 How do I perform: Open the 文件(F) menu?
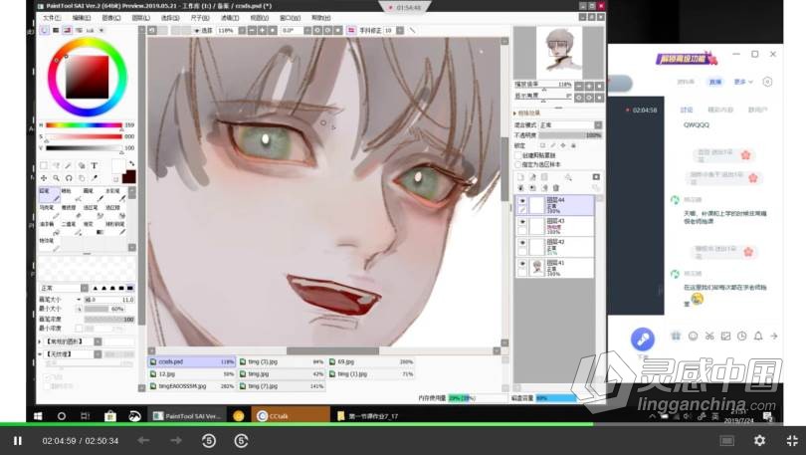click(x=52, y=18)
